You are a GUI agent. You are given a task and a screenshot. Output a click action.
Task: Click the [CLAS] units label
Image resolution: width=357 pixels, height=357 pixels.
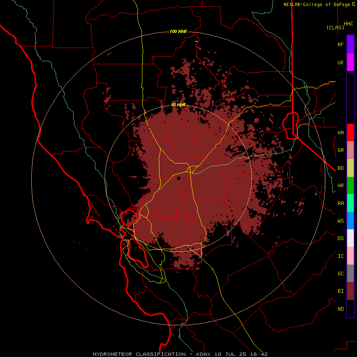pyautogui.click(x=335, y=27)
